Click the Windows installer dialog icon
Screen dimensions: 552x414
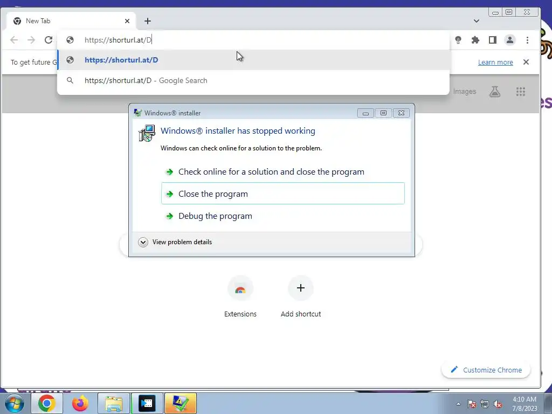(147, 133)
